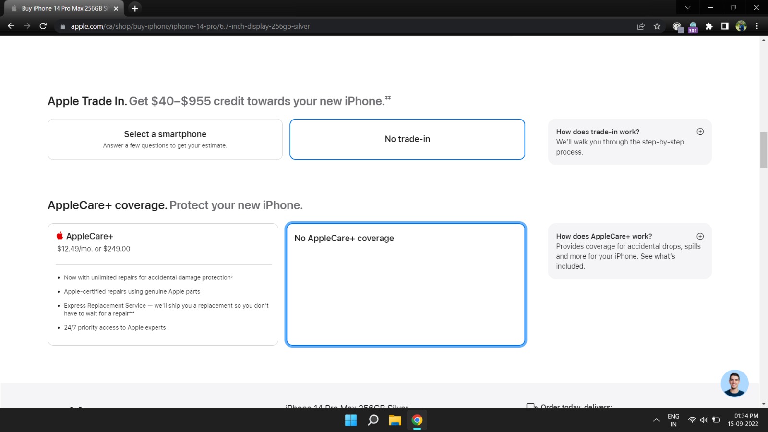Open the extension showing the 301 badge
This screenshot has width=768, height=432.
[693, 27]
